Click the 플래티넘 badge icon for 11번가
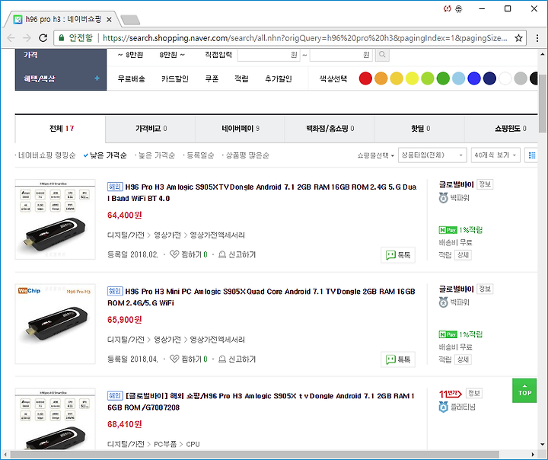 click(443, 407)
